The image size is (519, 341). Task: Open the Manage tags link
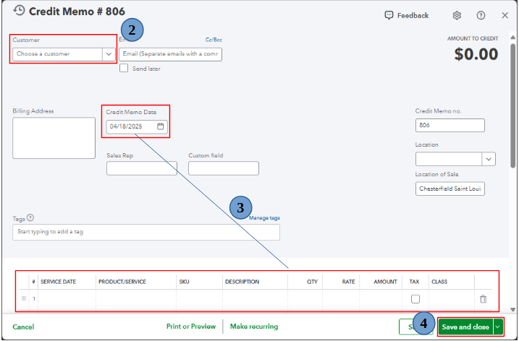click(264, 217)
